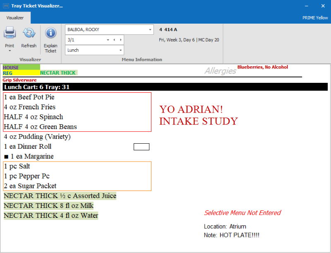Click the empty box beside Dinner Roll
The image size is (331, 253).
coord(141,147)
